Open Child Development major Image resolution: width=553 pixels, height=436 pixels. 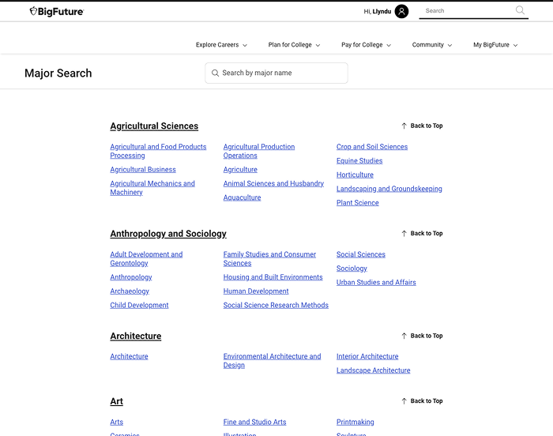tap(139, 306)
